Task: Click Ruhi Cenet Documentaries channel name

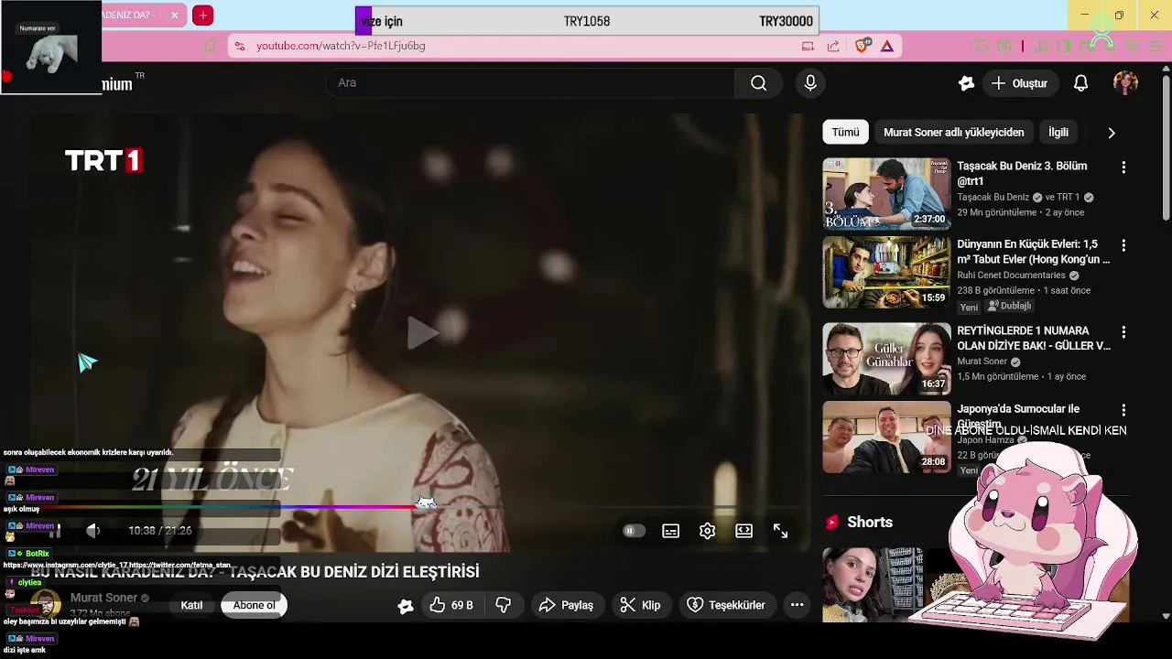Action: pyautogui.click(x=1011, y=275)
